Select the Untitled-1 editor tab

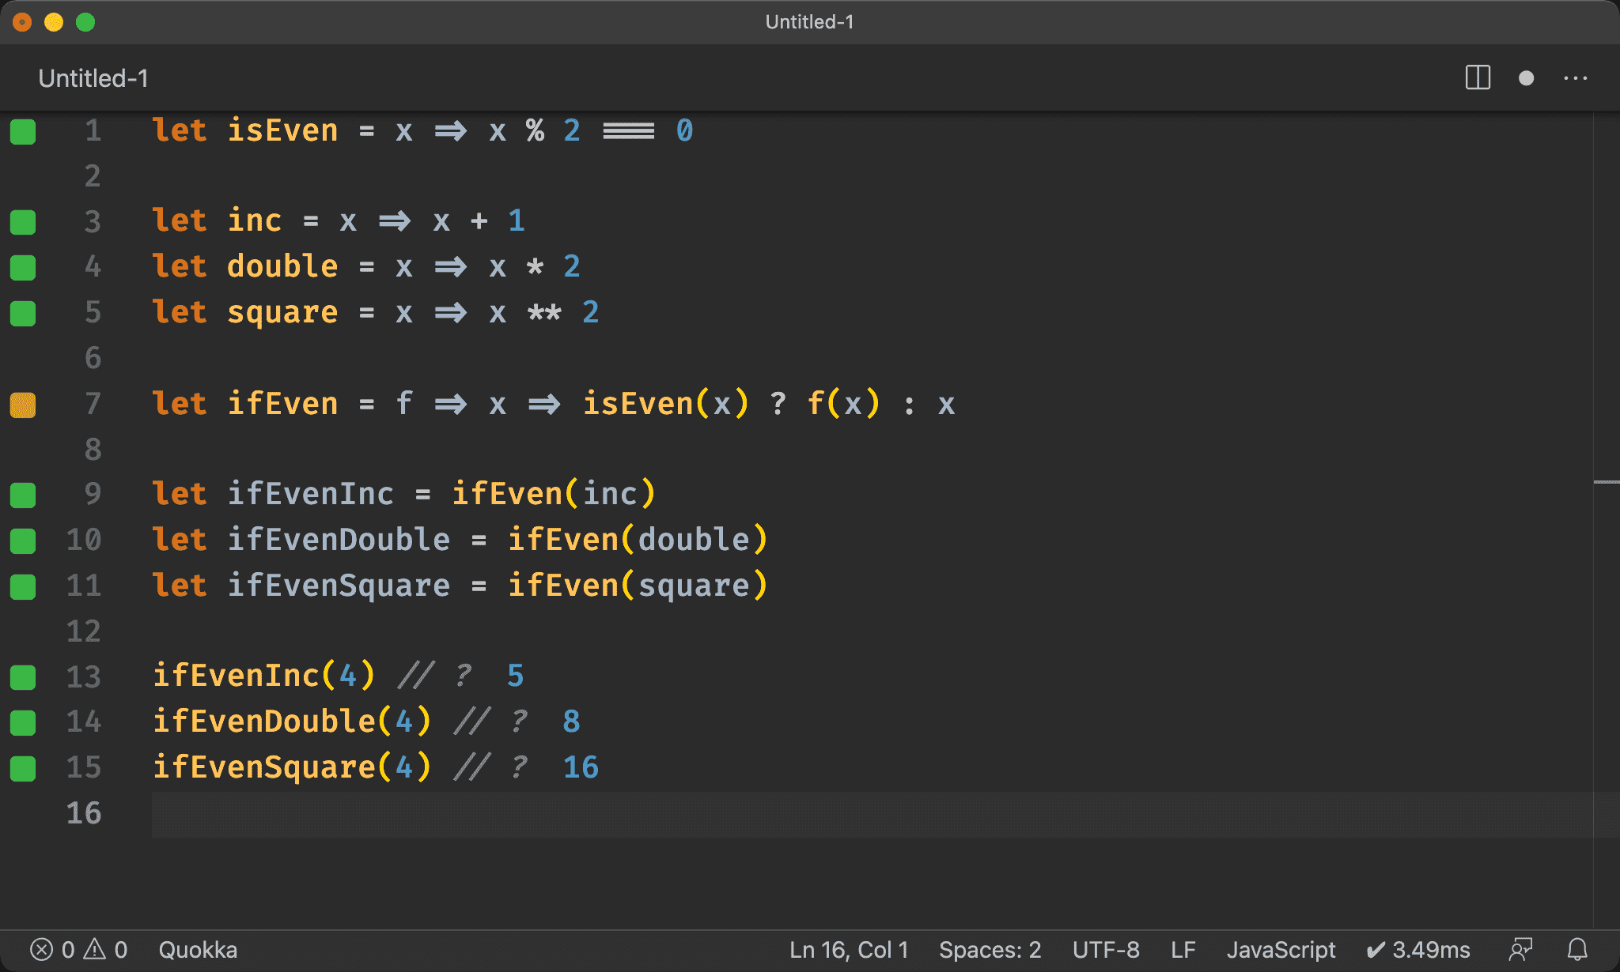click(x=93, y=78)
